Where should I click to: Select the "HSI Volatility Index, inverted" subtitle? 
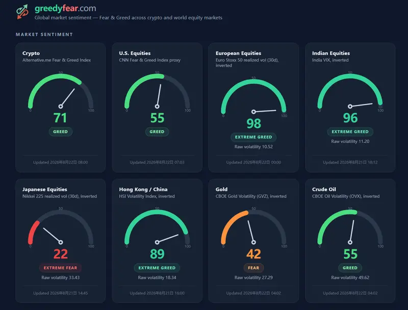pyautogui.click(x=147, y=196)
